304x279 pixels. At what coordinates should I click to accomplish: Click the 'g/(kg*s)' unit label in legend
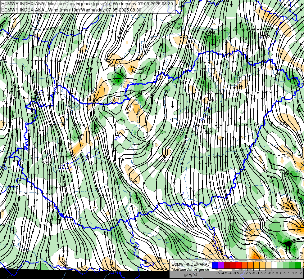(190, 274)
